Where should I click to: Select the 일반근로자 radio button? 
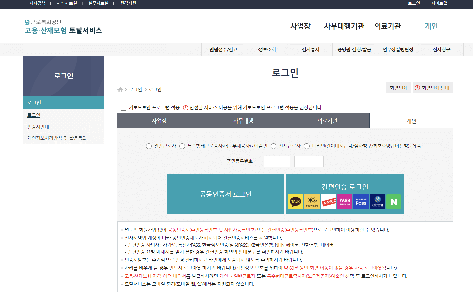tap(149, 146)
